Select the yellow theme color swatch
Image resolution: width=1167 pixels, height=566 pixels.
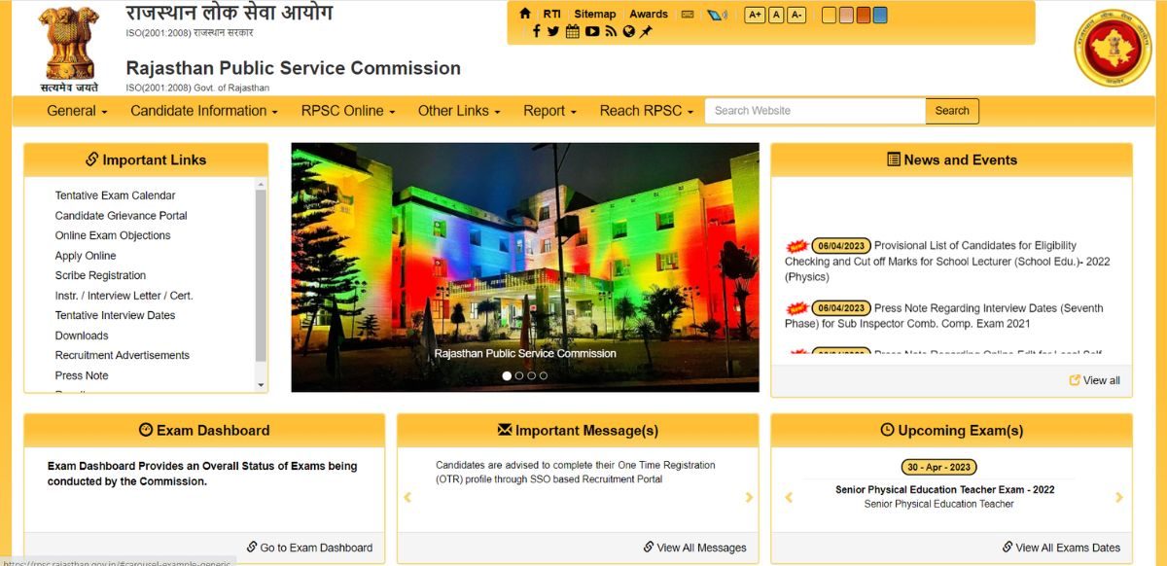click(829, 15)
